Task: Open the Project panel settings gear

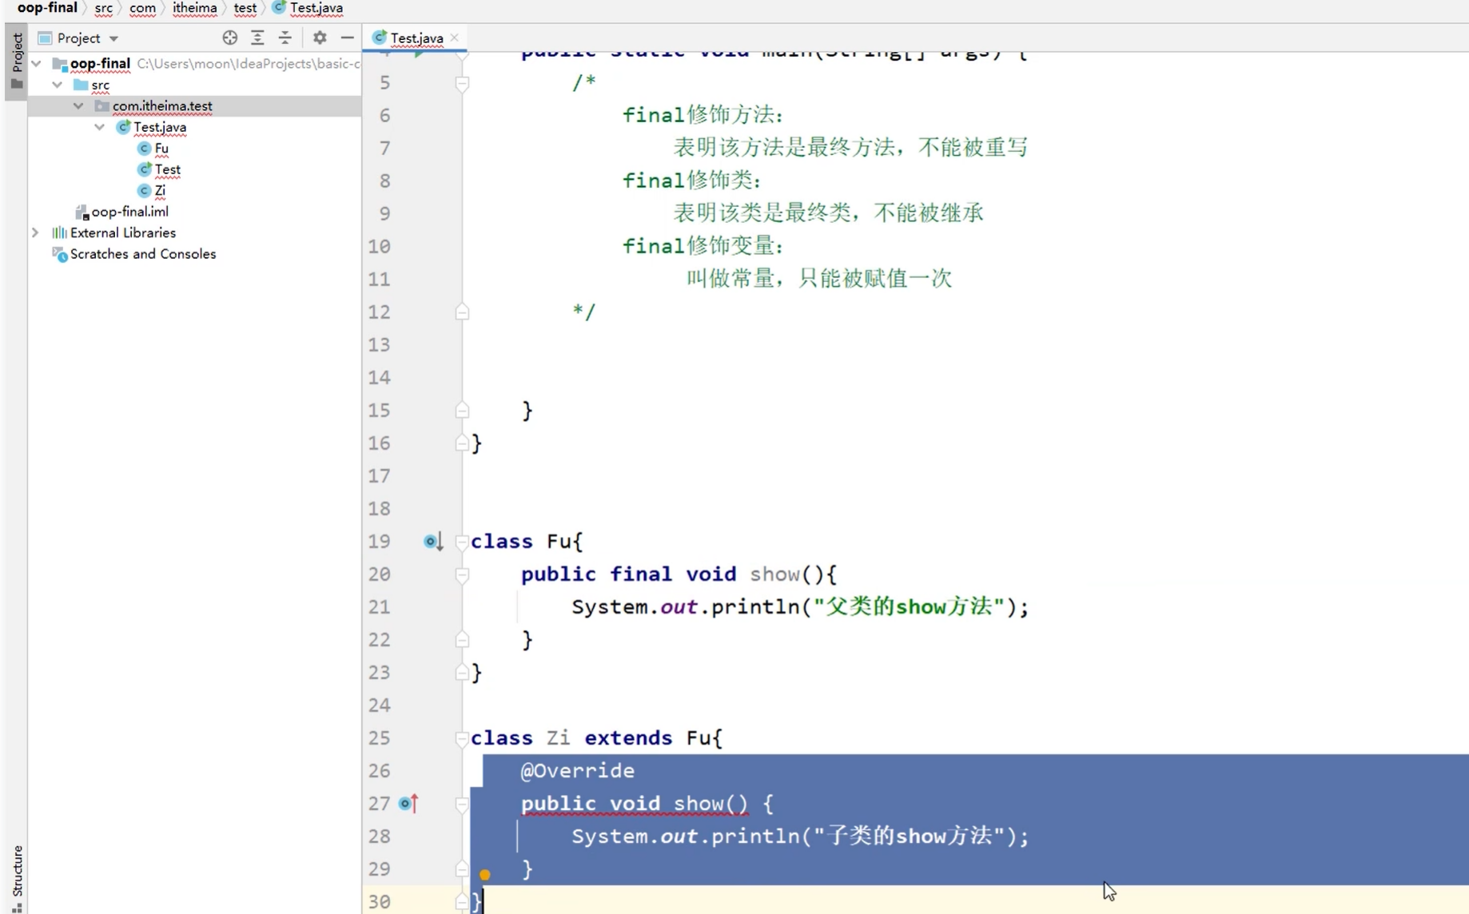Action: tap(319, 38)
